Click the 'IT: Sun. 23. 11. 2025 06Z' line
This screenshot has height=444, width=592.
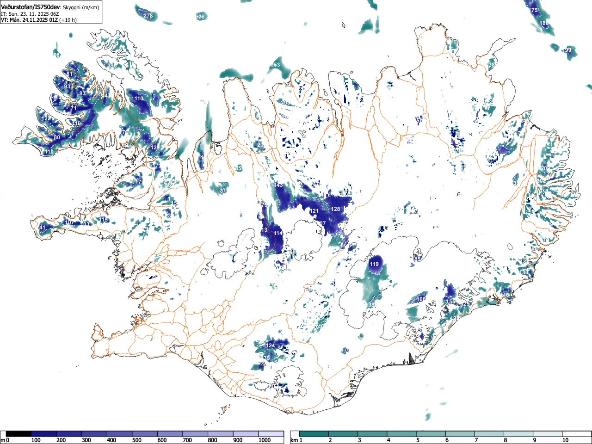click(30, 14)
